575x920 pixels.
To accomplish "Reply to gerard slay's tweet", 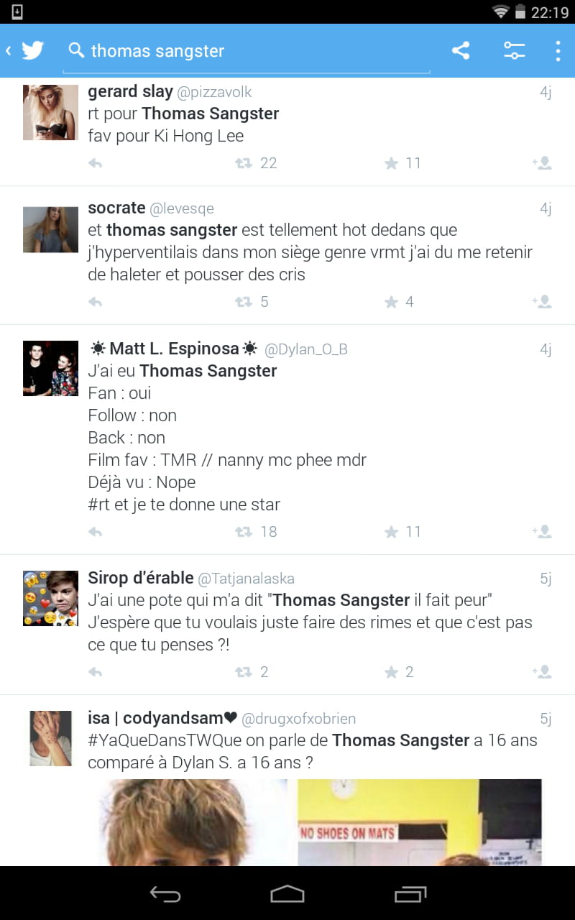I will tap(95, 163).
